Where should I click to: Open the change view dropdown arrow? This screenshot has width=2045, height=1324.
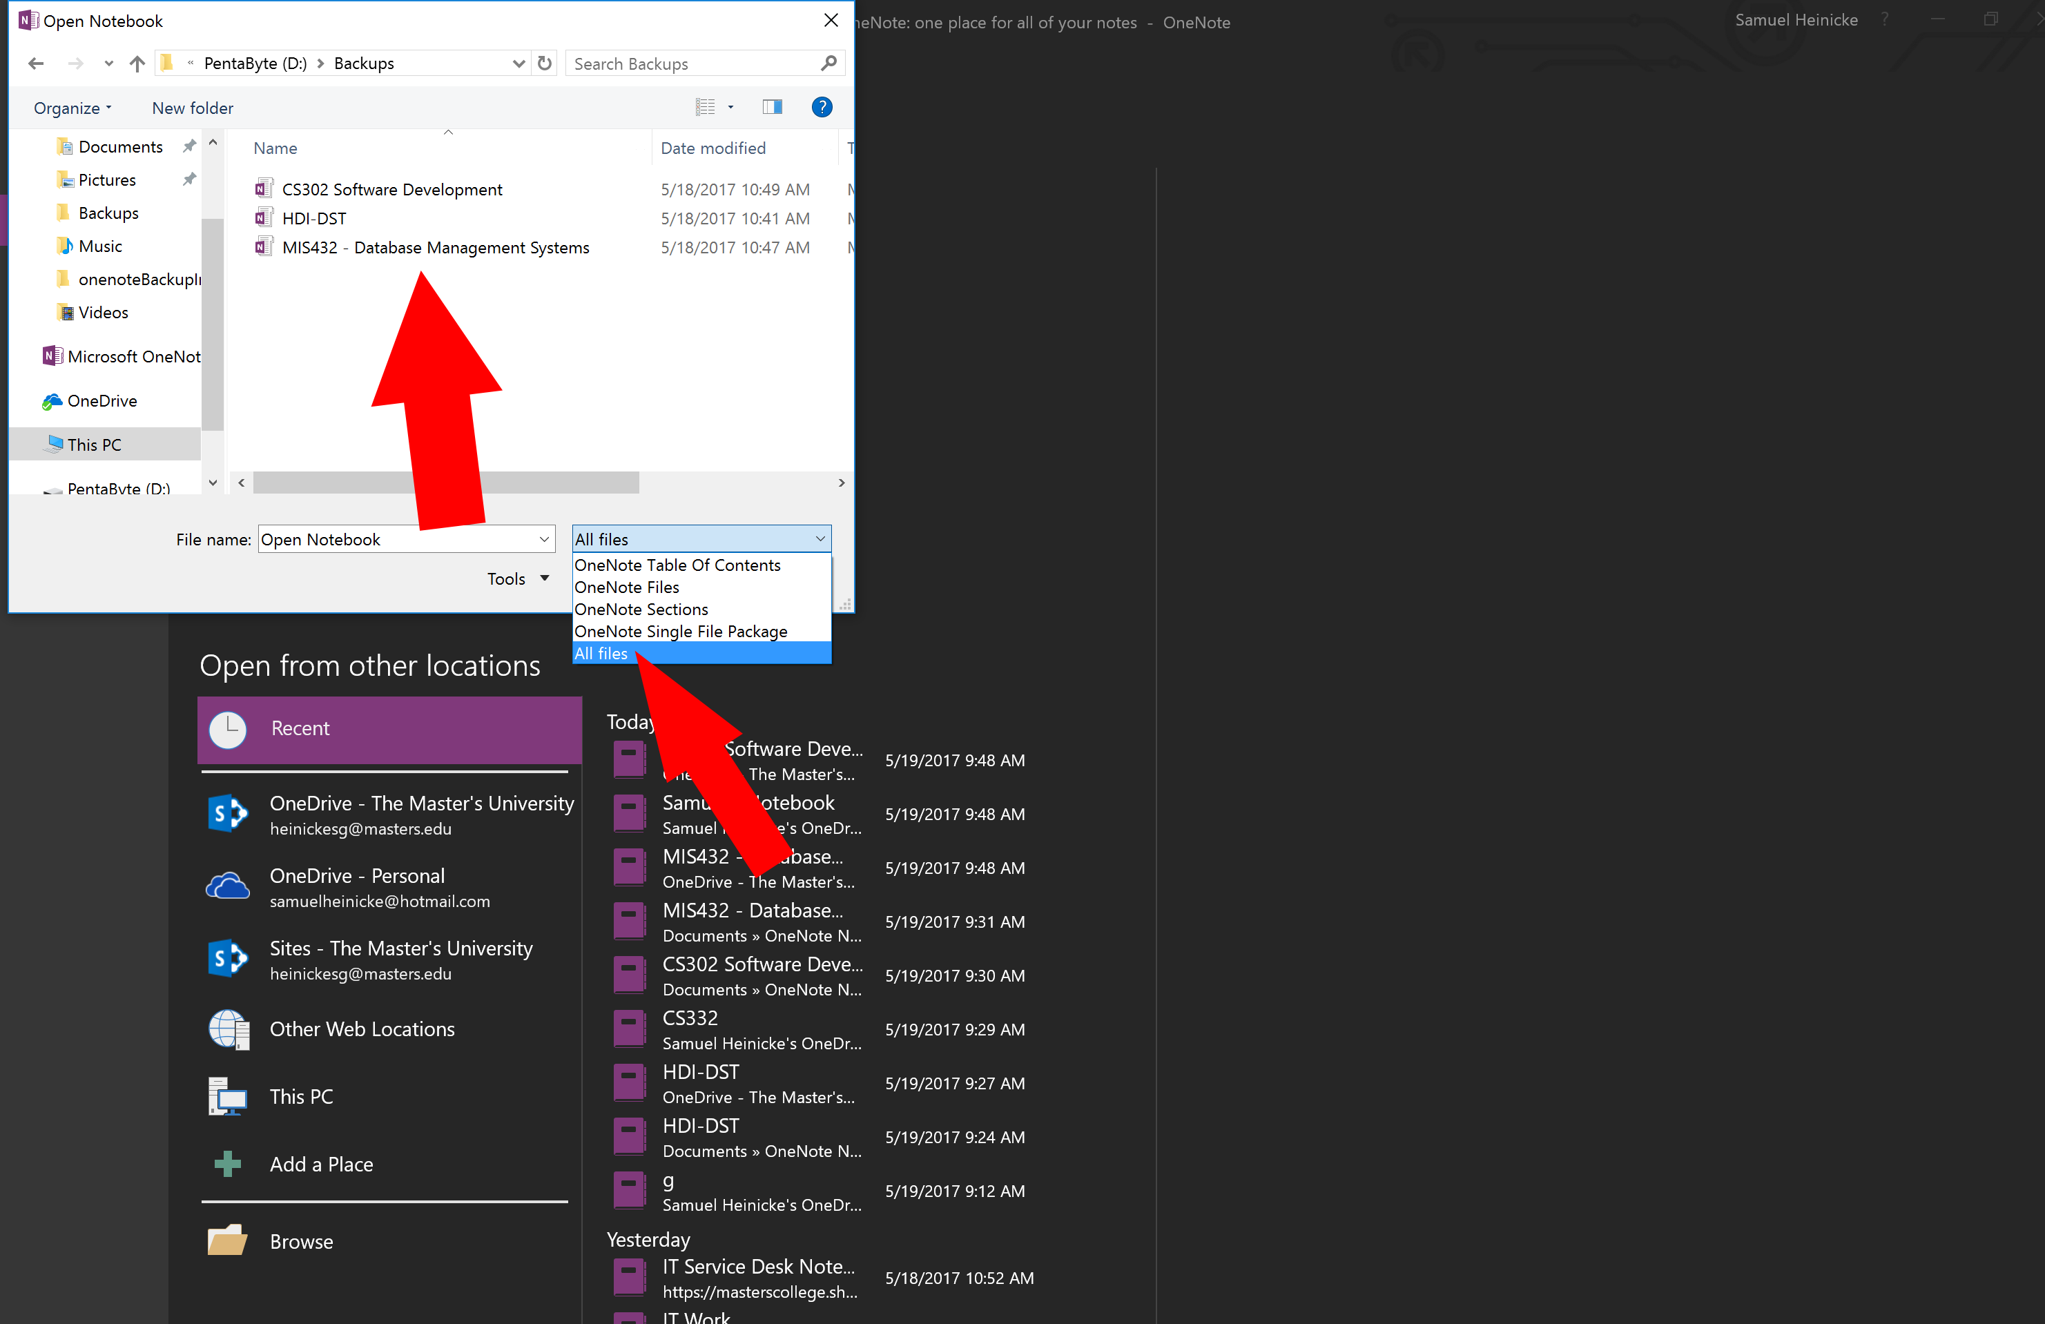point(731,108)
